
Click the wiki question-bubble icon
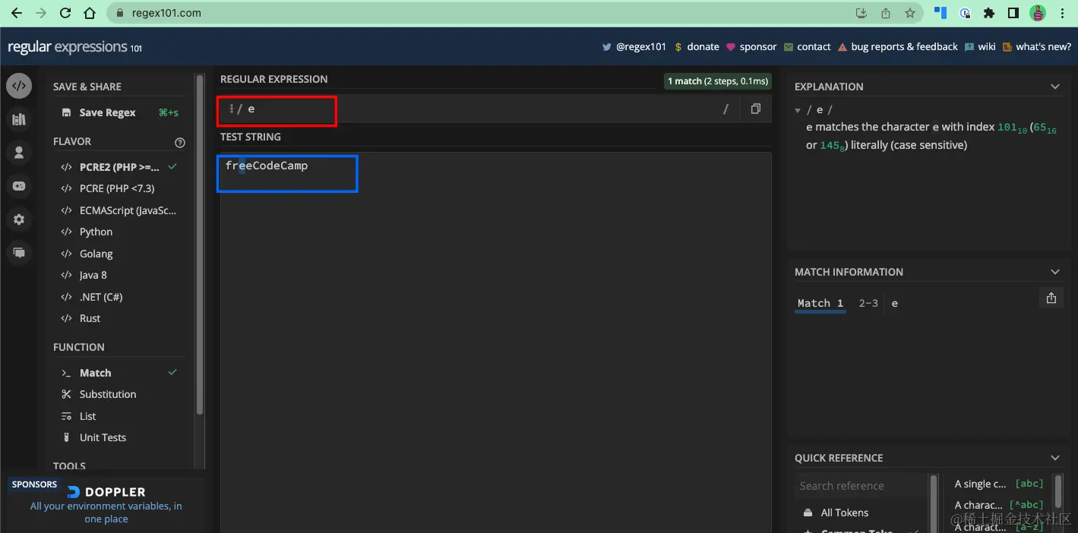point(969,47)
